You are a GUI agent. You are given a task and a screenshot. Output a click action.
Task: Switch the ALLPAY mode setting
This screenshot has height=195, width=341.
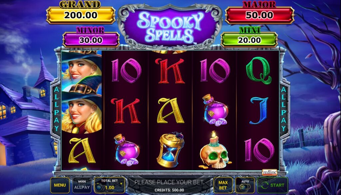click(82, 185)
